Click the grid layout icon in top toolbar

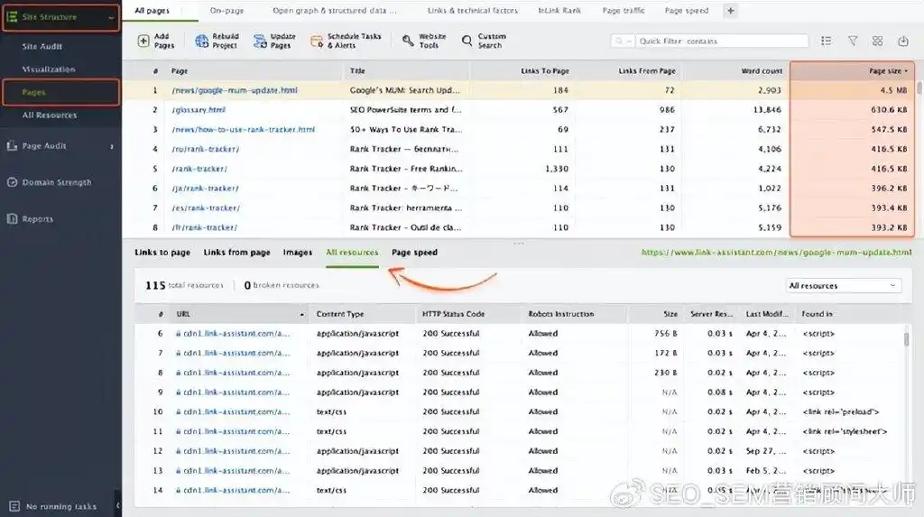point(878,42)
